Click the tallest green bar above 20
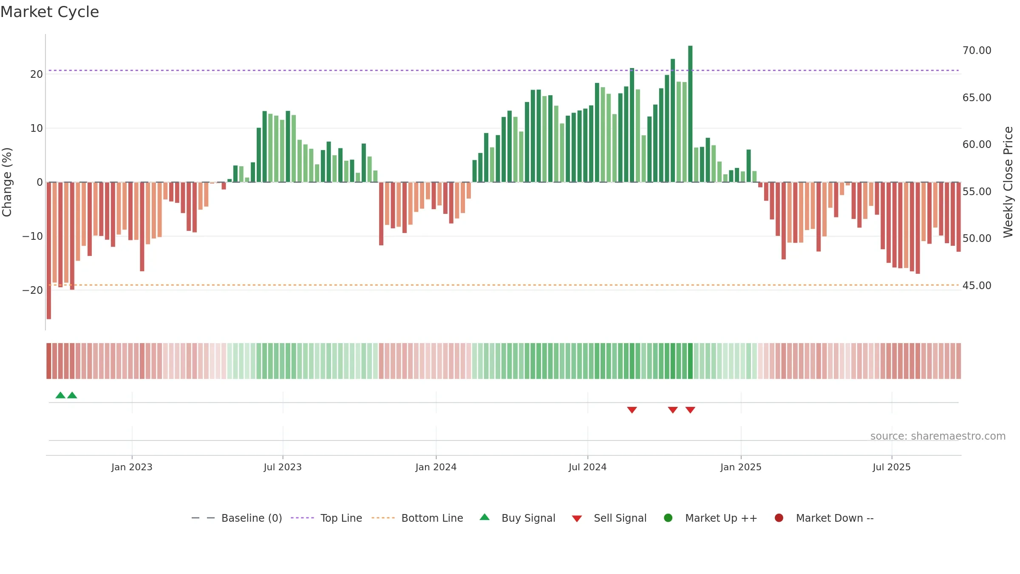 point(690,114)
